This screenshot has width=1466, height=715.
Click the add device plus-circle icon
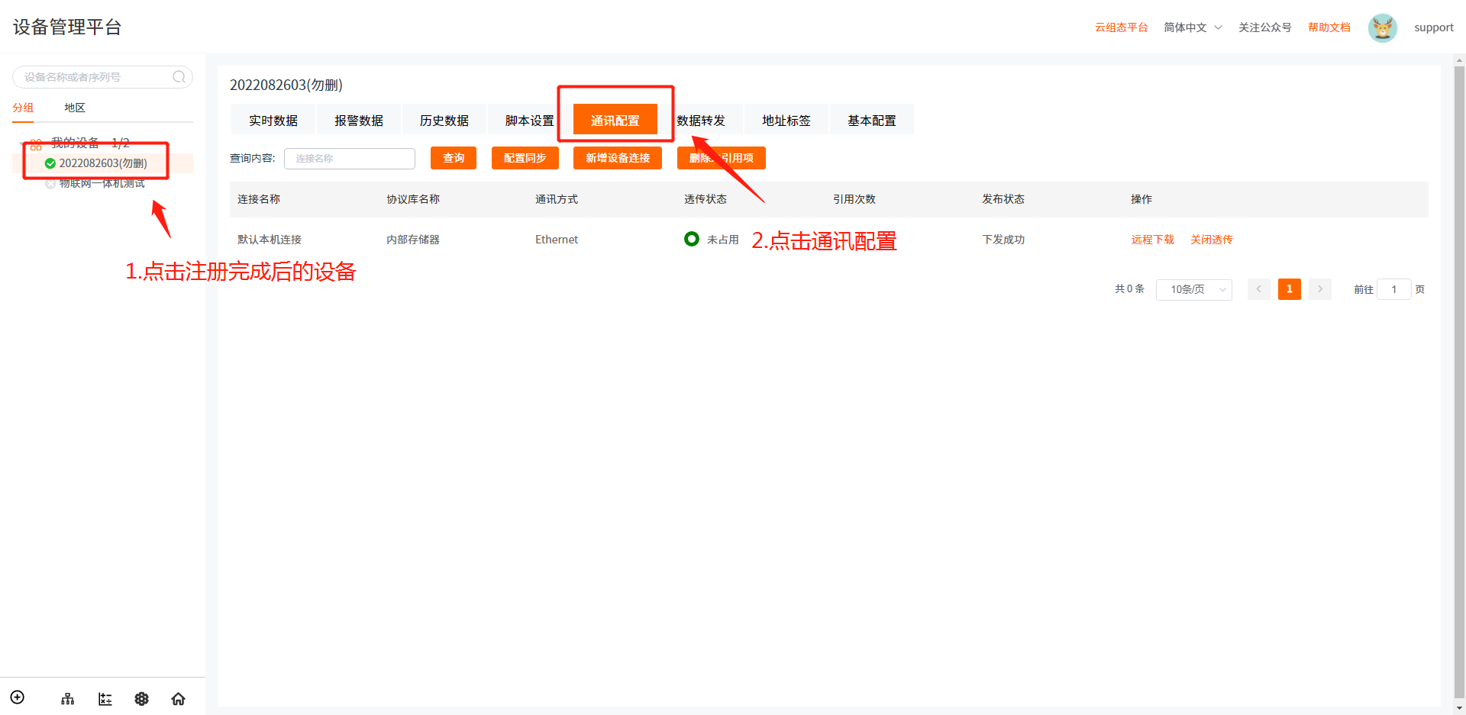[18, 697]
